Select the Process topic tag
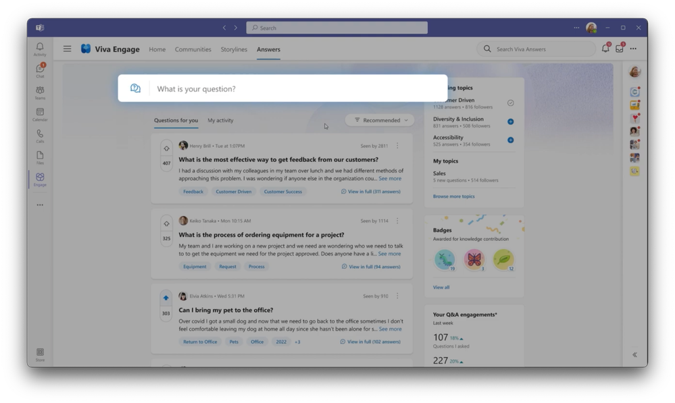 [257, 267]
